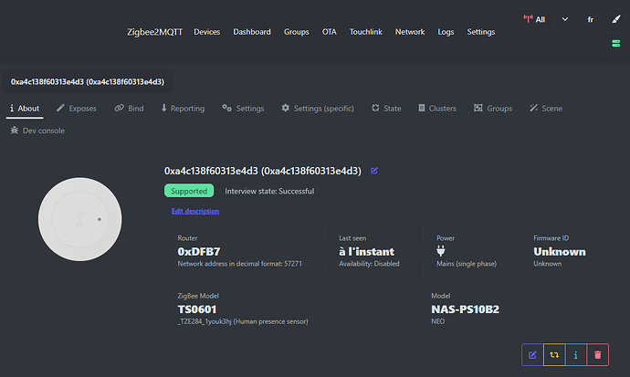Open the OTA page
630x377 pixels.
pyautogui.click(x=329, y=32)
